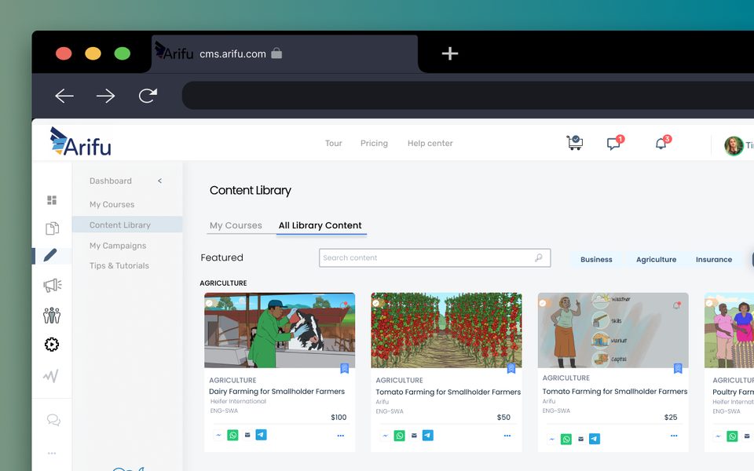This screenshot has height=471, width=754.
Task: Open the tomato rows thumbnail on $50 card
Action: tap(446, 330)
